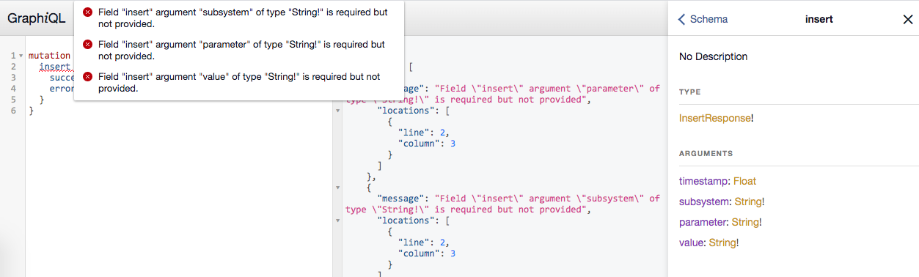Collapse the mutation block at line 1

21,56
